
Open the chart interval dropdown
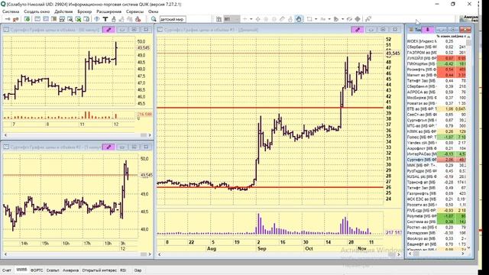[232, 19]
